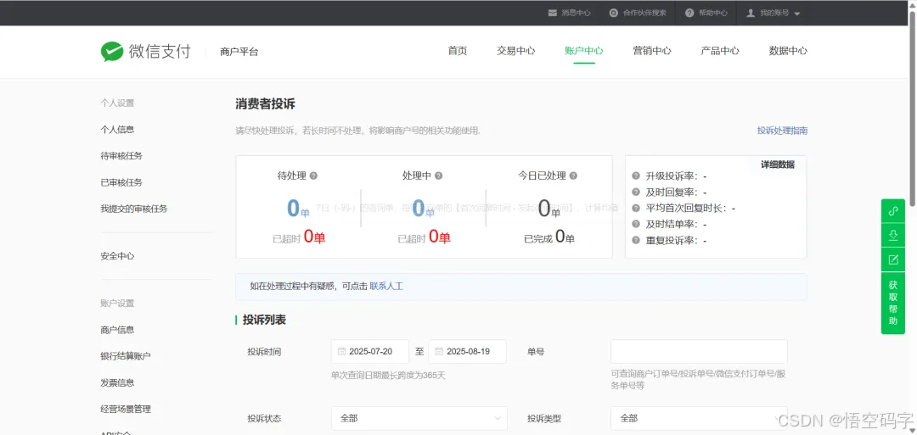
Task: Click the green link icon in floating sidebar
Action: [893, 211]
